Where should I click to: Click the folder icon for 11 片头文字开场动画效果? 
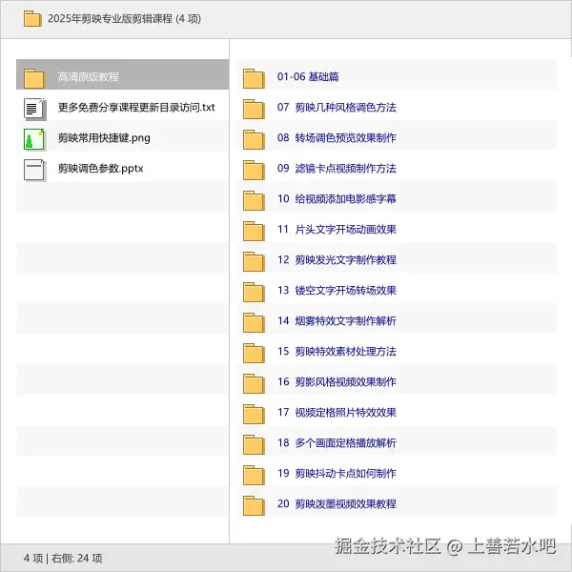254,231
